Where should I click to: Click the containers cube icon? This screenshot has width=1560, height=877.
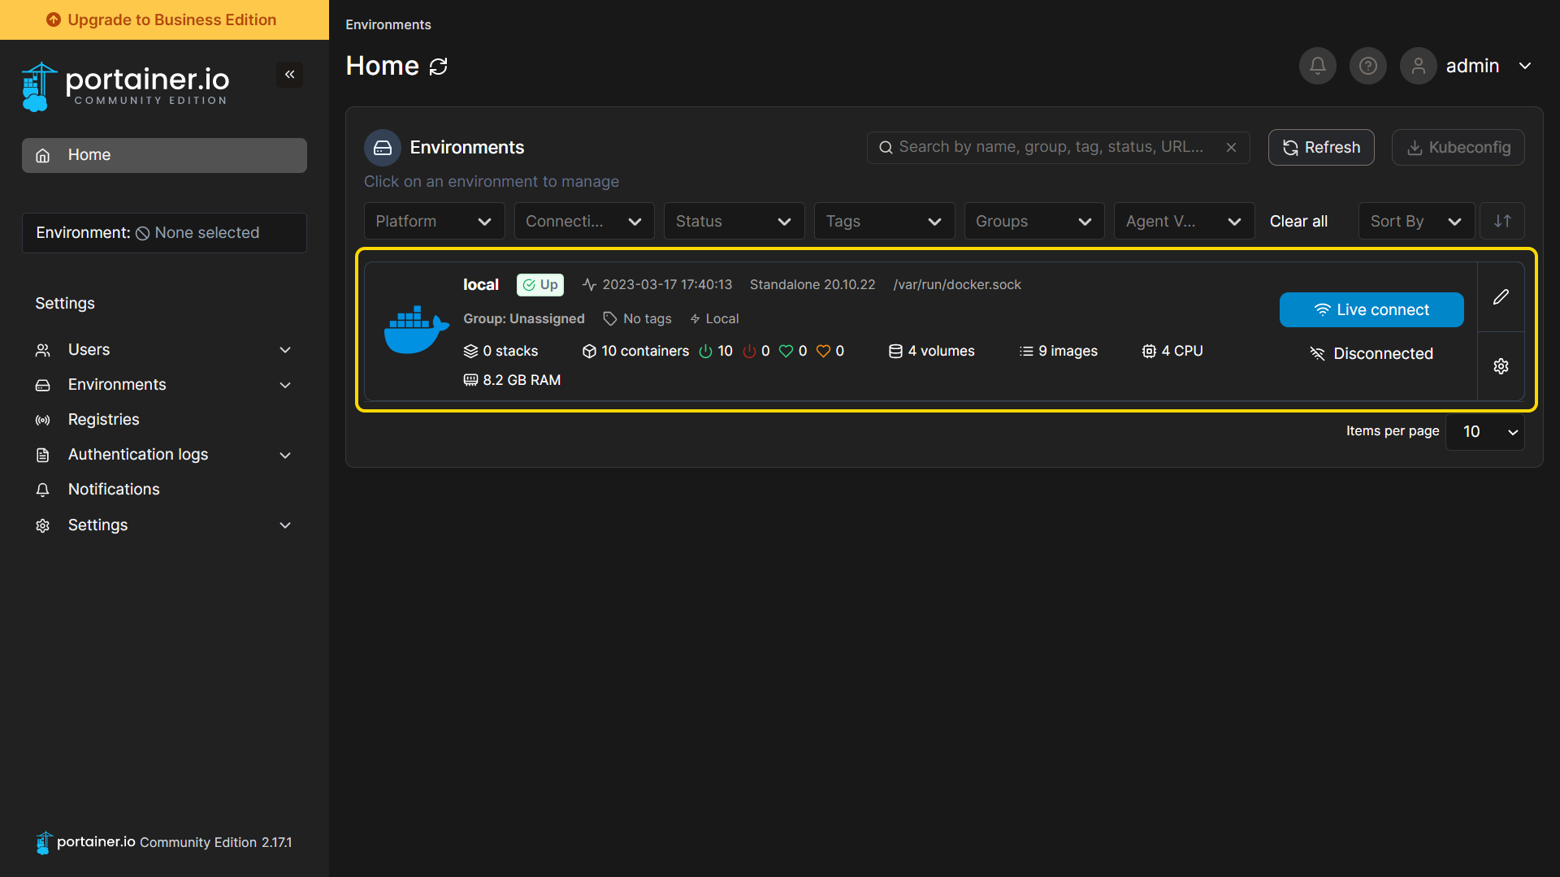tap(590, 352)
